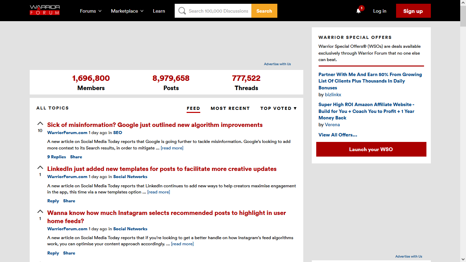This screenshot has height=262, width=466.
Task: Click WarriorForum.com author on LinkedIn post
Action: tap(67, 177)
